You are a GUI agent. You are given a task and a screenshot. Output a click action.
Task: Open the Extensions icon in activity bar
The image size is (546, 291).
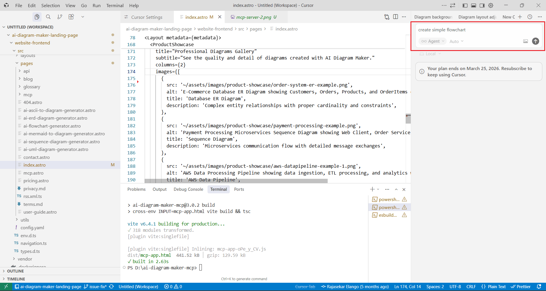click(x=71, y=17)
